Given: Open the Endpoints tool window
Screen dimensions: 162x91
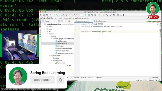Looking at the screenshot, I should pos(75,78).
